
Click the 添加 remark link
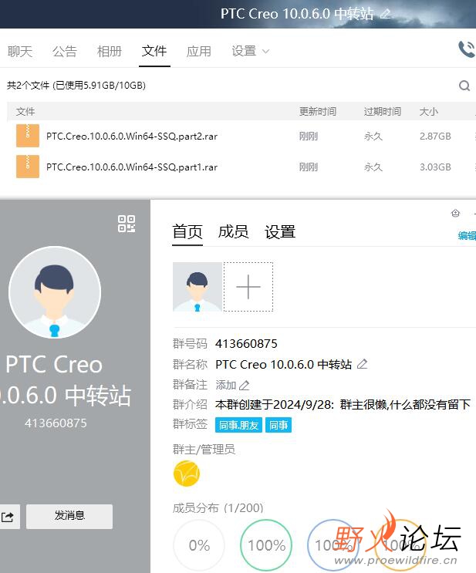tap(225, 385)
